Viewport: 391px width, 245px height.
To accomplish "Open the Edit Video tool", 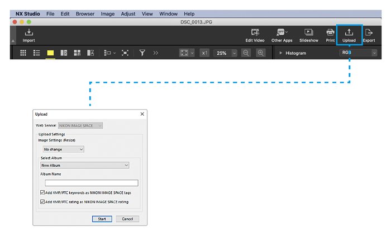I will click(x=255, y=33).
